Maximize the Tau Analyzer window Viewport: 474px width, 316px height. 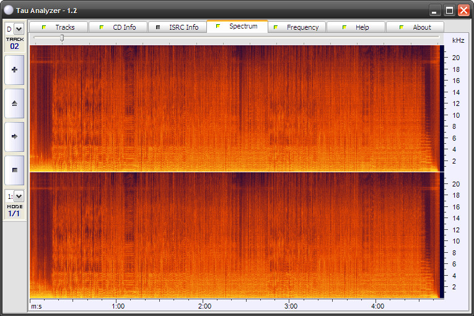tap(449, 10)
